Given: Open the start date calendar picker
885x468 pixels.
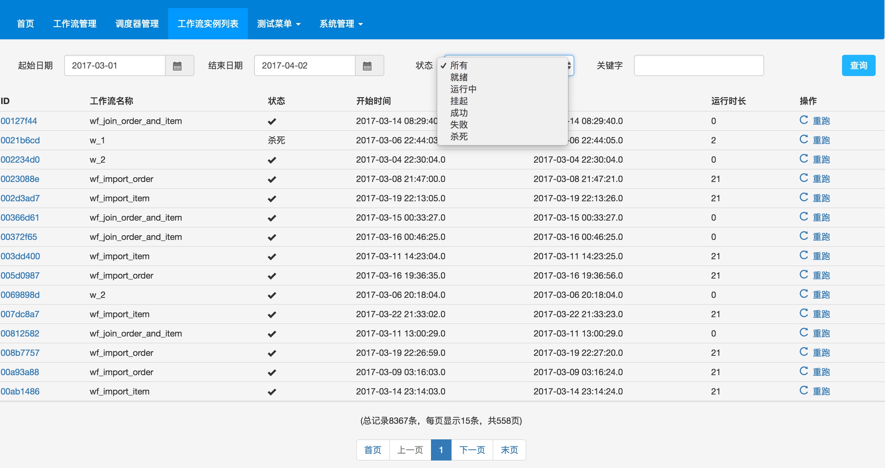Looking at the screenshot, I should click(177, 66).
